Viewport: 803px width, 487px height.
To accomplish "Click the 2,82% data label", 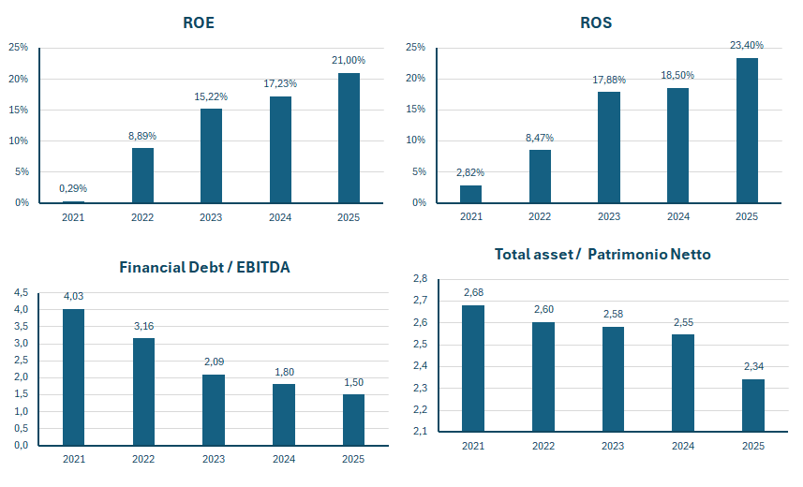I will click(470, 172).
